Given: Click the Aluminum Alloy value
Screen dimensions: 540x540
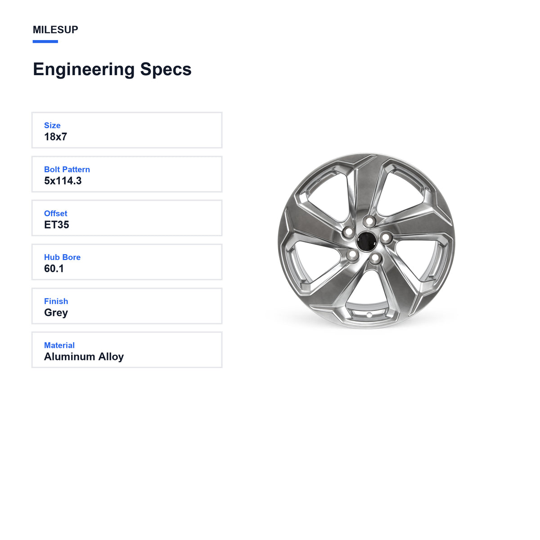Looking at the screenshot, I should pyautogui.click(x=84, y=357).
